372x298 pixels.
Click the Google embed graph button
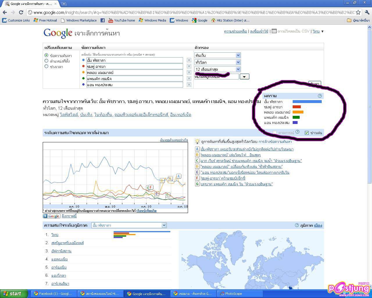pos(51,216)
